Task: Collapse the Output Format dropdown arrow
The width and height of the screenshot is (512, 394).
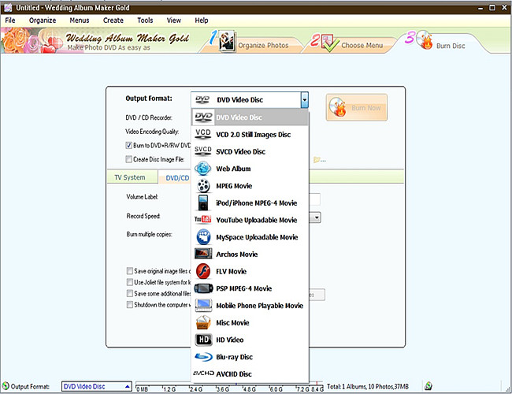Action: [304, 100]
